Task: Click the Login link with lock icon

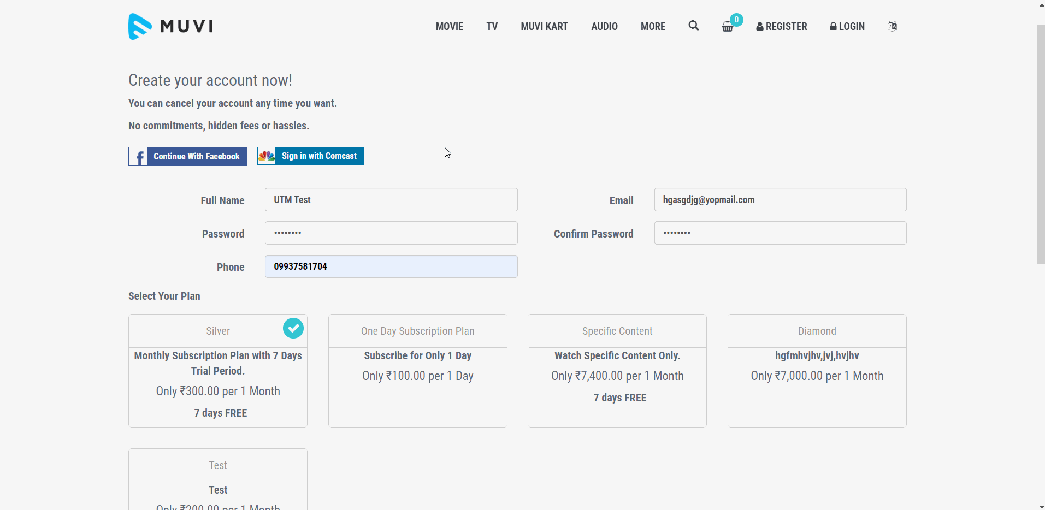Action: point(847,26)
